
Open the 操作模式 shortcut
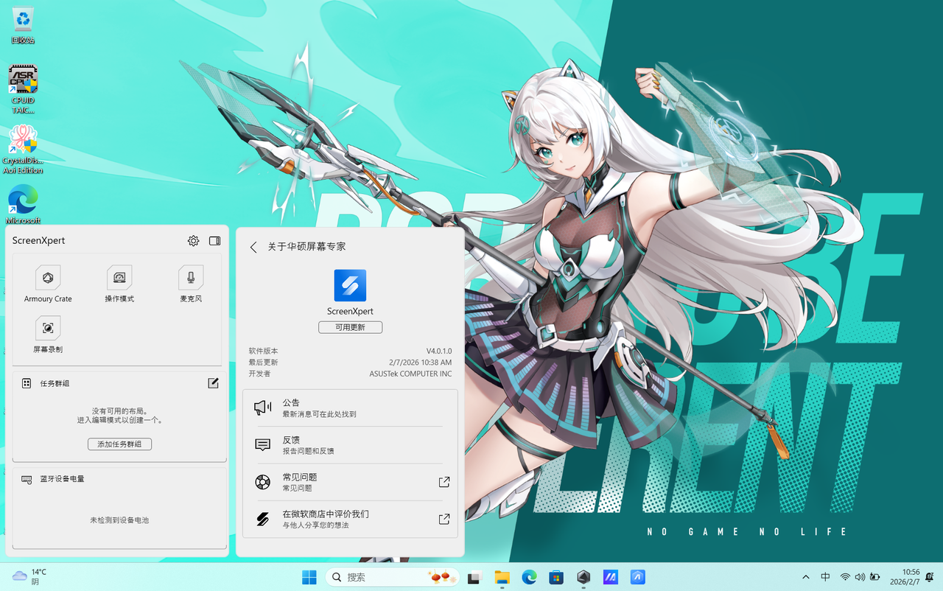119,284
